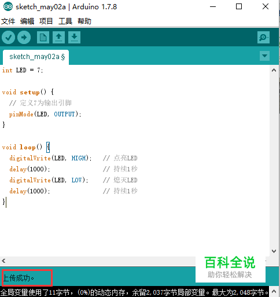Click the 'void setup() {' line
The image size is (280, 297).
28,92
